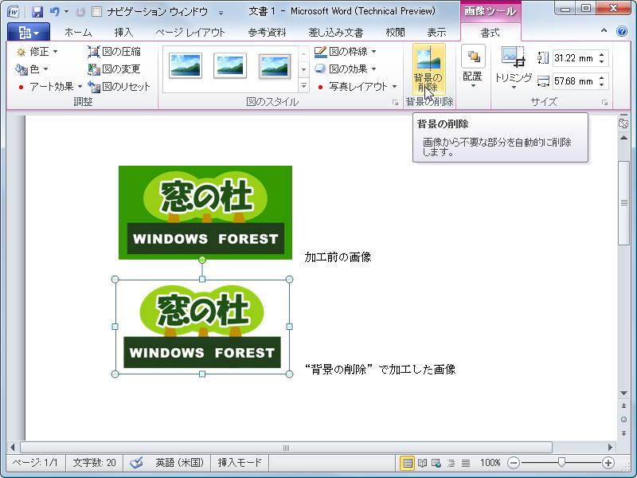Switch to full screen reading view
The height and width of the screenshot is (478, 637).
(423, 463)
